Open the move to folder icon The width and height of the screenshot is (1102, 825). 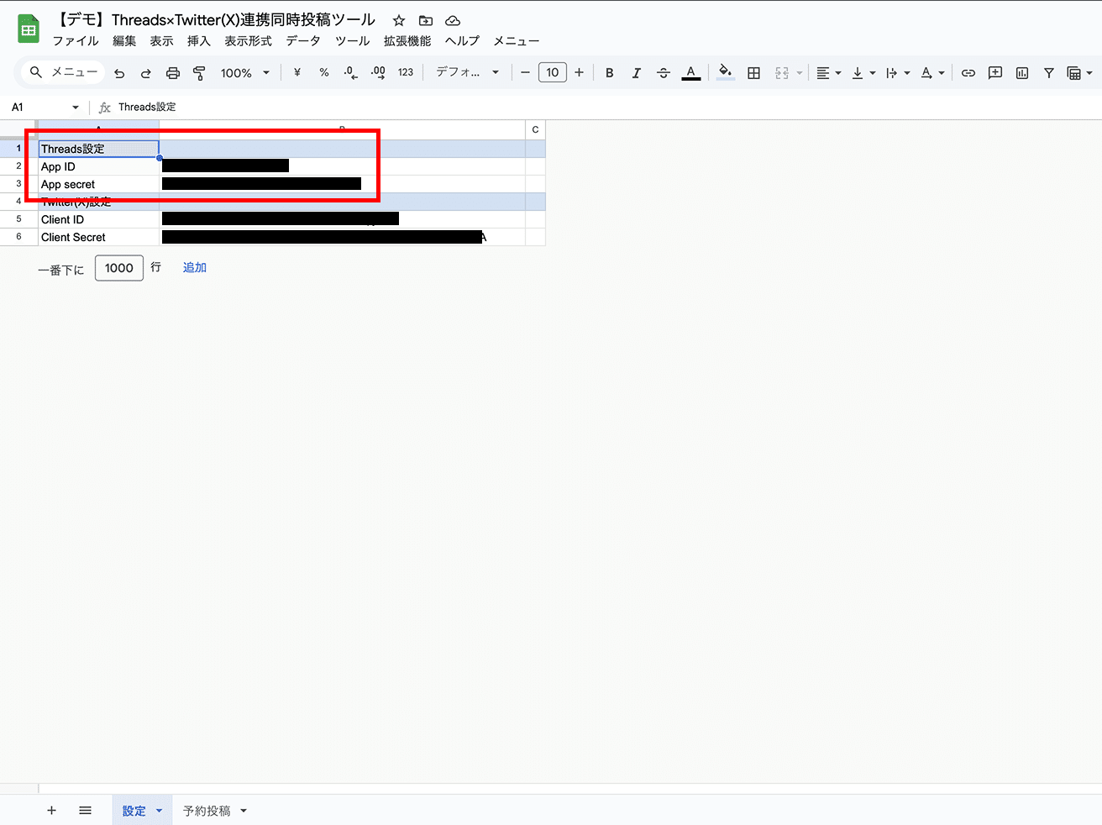point(426,20)
